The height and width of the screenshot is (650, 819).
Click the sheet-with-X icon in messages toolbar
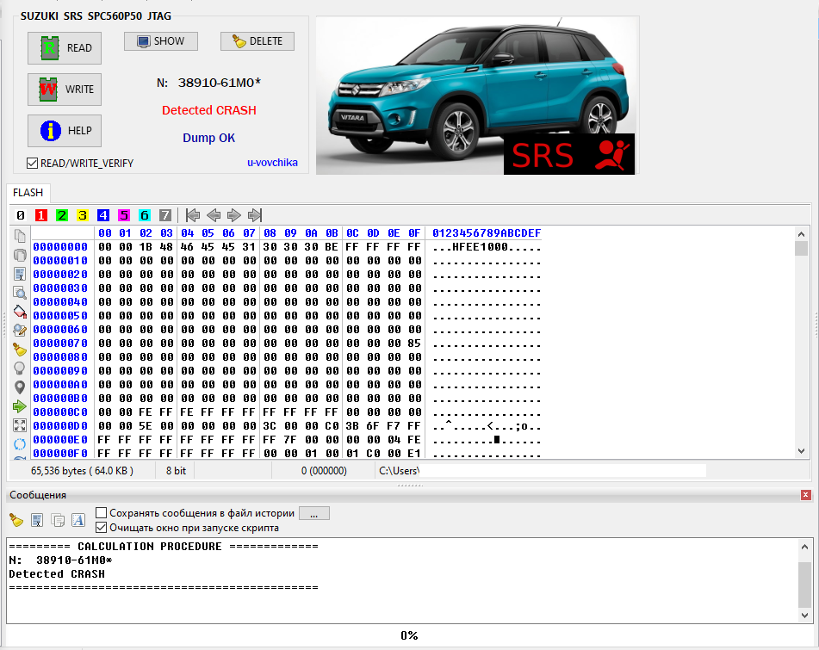click(37, 520)
